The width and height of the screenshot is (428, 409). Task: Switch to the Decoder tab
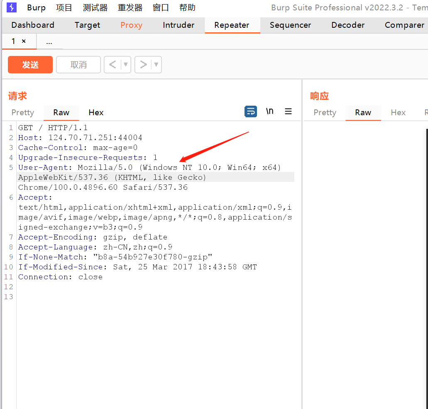348,25
